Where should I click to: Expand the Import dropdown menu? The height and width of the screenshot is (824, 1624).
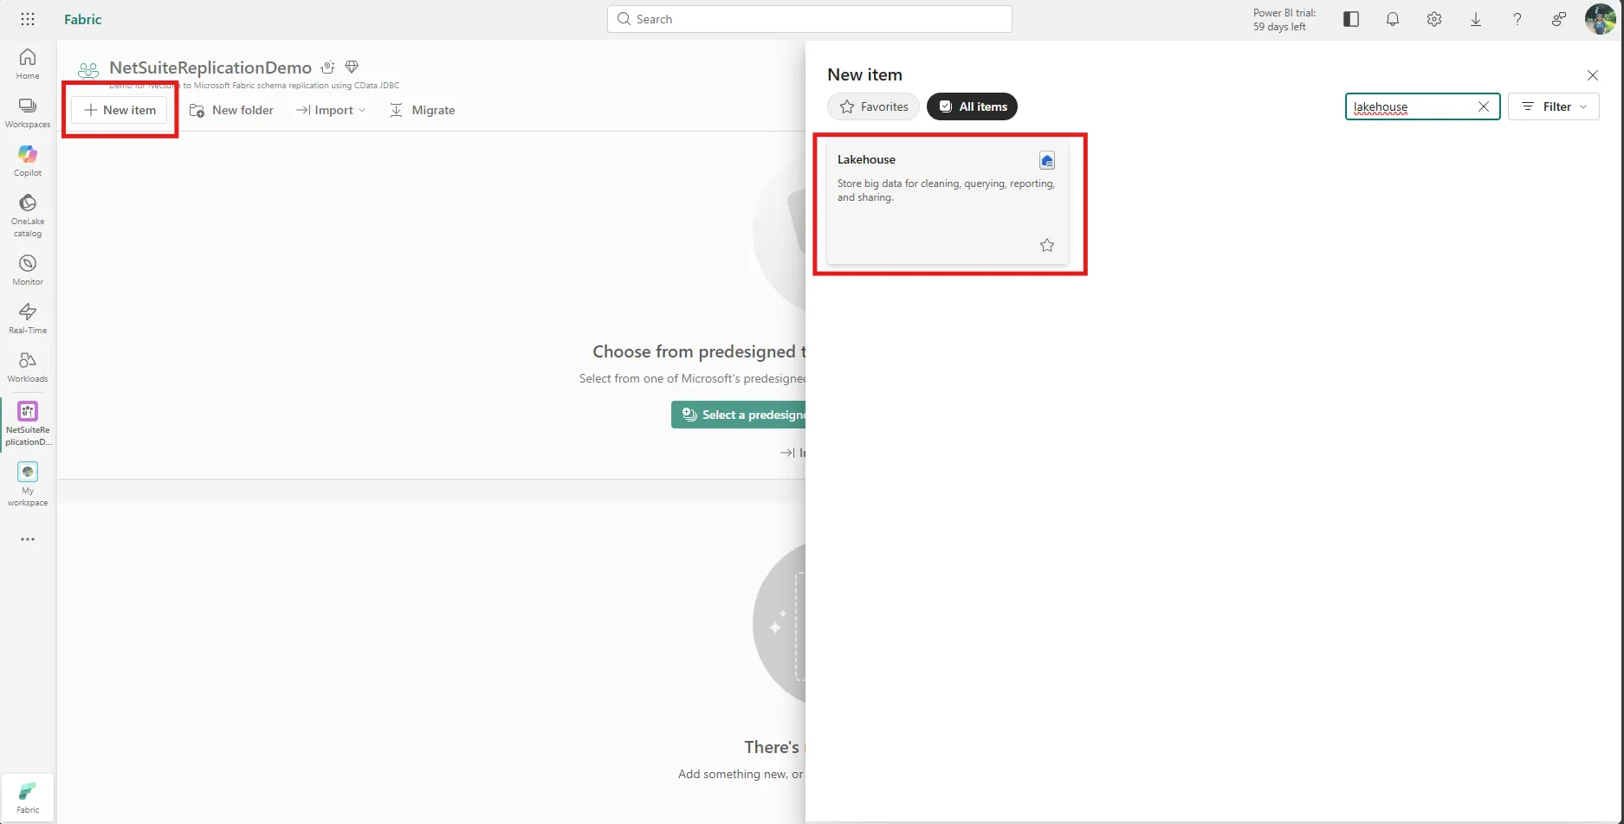(x=332, y=110)
